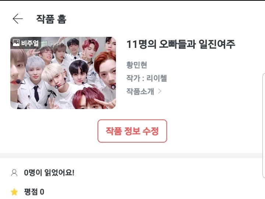Click the 작품소개 text label
Screen dimensions: 265x199
(140, 91)
